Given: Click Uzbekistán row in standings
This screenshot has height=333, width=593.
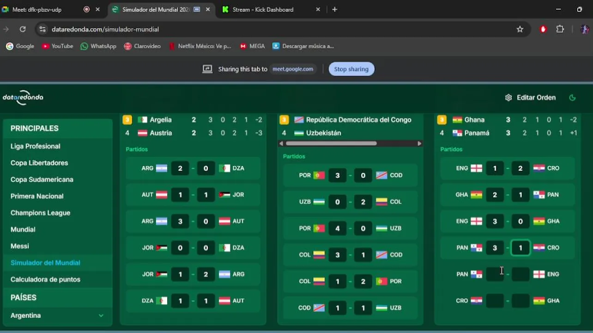Looking at the screenshot, I should point(351,133).
